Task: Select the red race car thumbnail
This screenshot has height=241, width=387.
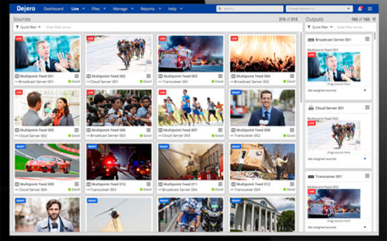Action: (x=47, y=162)
